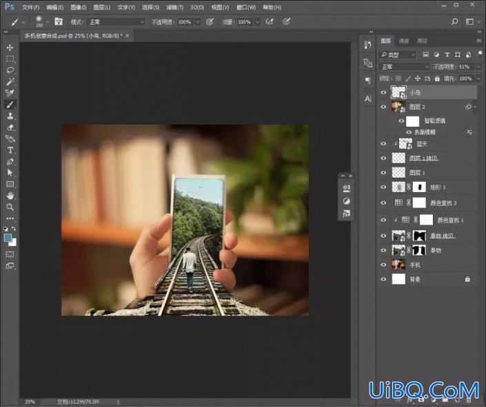Open the 滤镜(T) menu
Viewport: 486px width, 407px height.
point(175,7)
